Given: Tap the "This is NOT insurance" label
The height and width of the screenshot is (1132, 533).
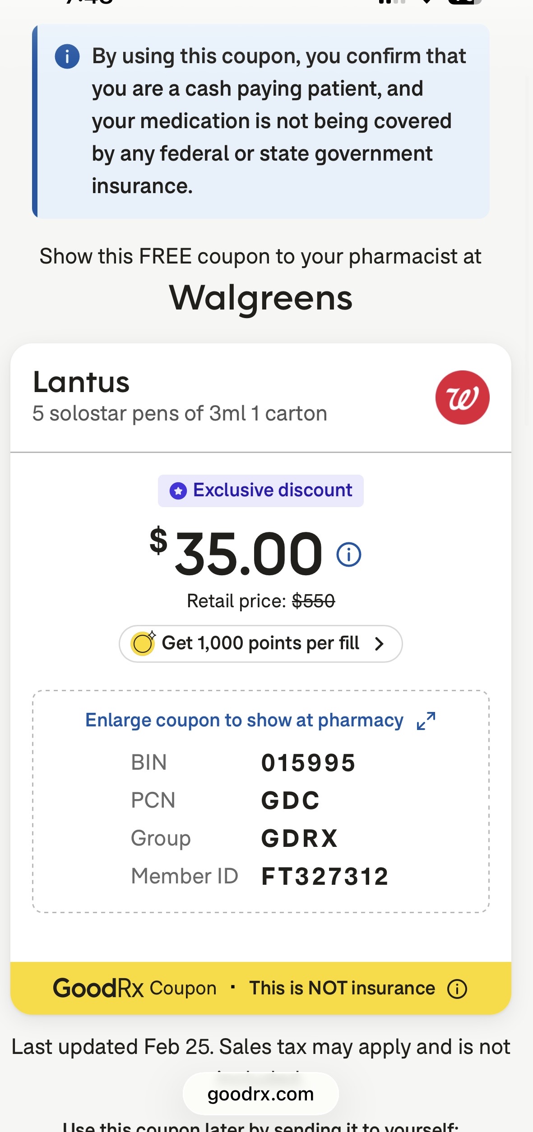Looking at the screenshot, I should [x=342, y=988].
